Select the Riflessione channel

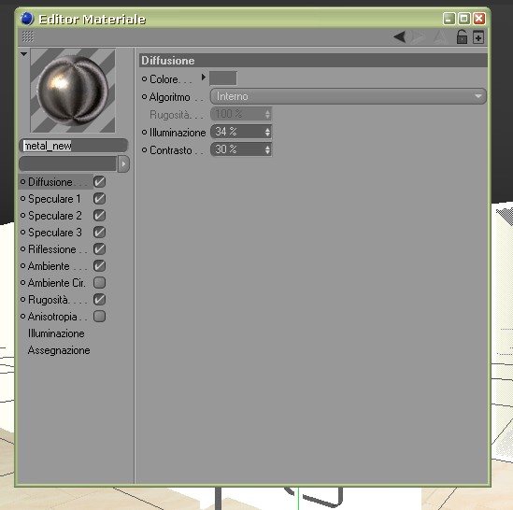coord(53,249)
